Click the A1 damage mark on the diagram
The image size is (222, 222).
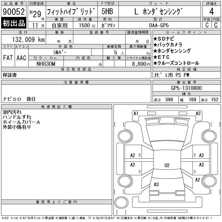pyautogui.click(x=136, y=113)
